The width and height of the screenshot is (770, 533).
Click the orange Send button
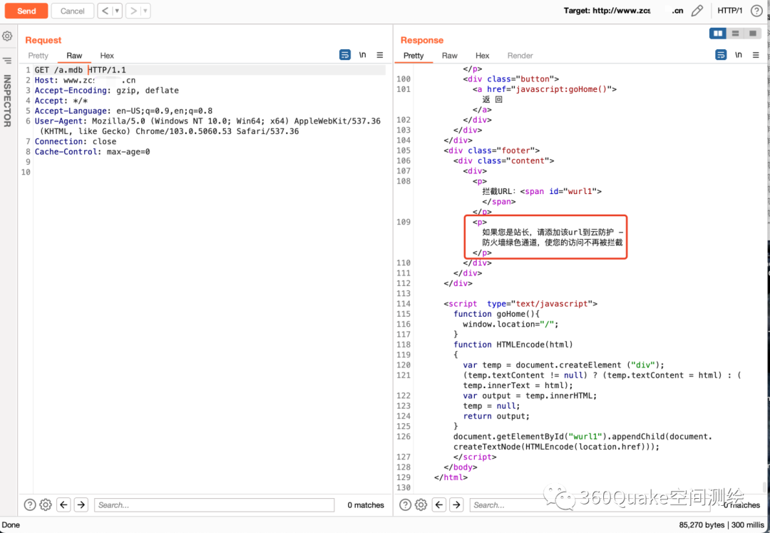point(26,11)
